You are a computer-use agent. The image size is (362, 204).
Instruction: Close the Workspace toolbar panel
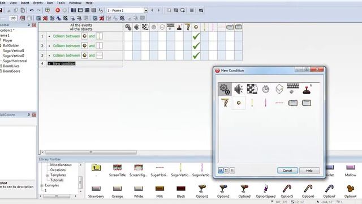(x=34, y=25)
